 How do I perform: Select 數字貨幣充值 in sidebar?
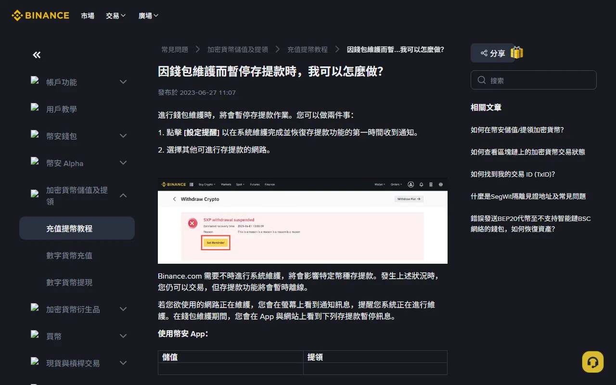point(77,256)
